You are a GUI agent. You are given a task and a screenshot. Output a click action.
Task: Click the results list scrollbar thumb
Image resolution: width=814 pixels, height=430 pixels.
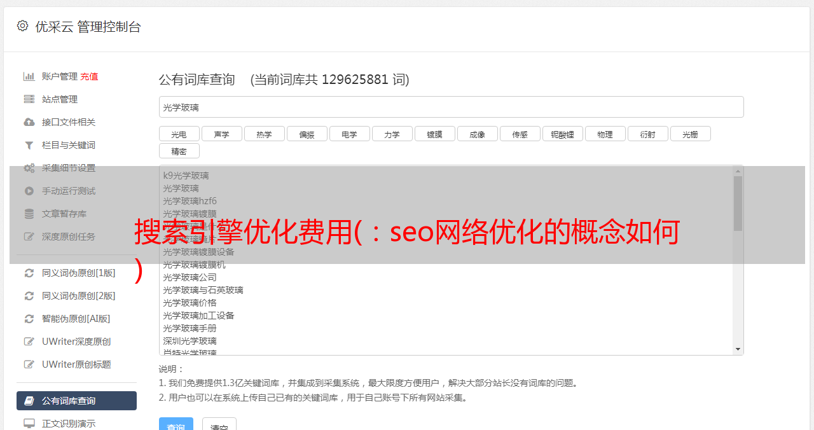(x=738, y=204)
